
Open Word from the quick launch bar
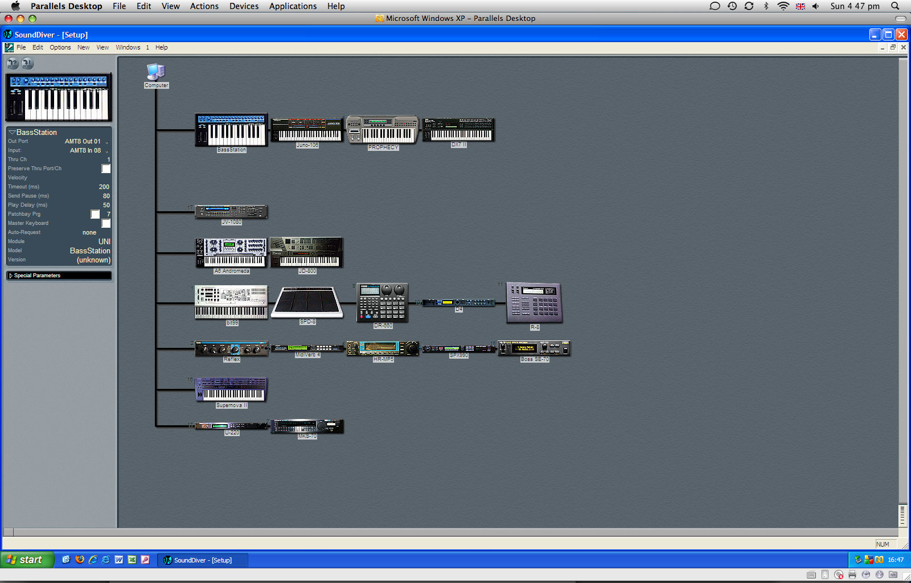[x=119, y=560]
